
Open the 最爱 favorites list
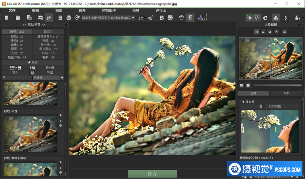pos(33,62)
